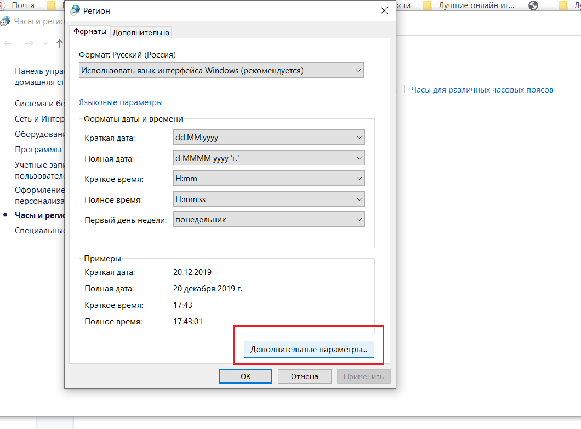Close the Регион dialog window
Viewport: 581px width, 429px height.
pyautogui.click(x=384, y=11)
